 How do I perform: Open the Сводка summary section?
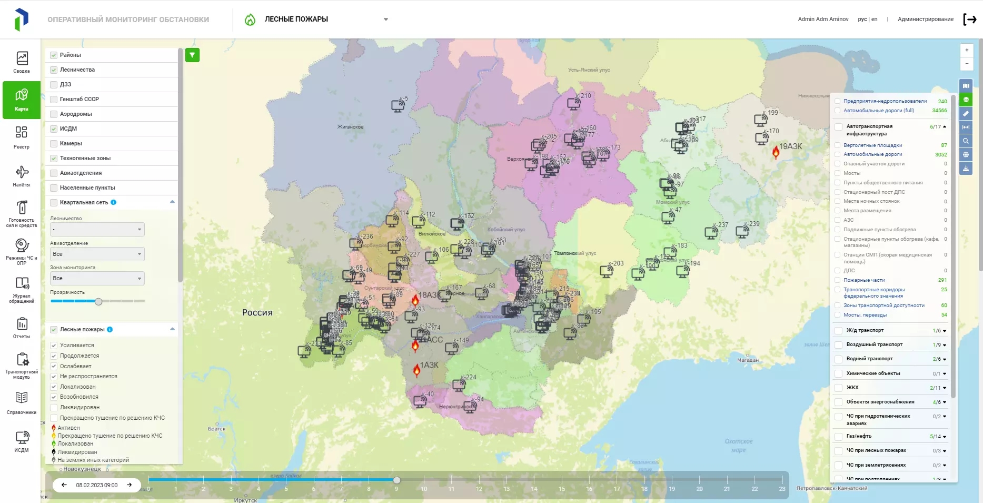[x=22, y=62]
